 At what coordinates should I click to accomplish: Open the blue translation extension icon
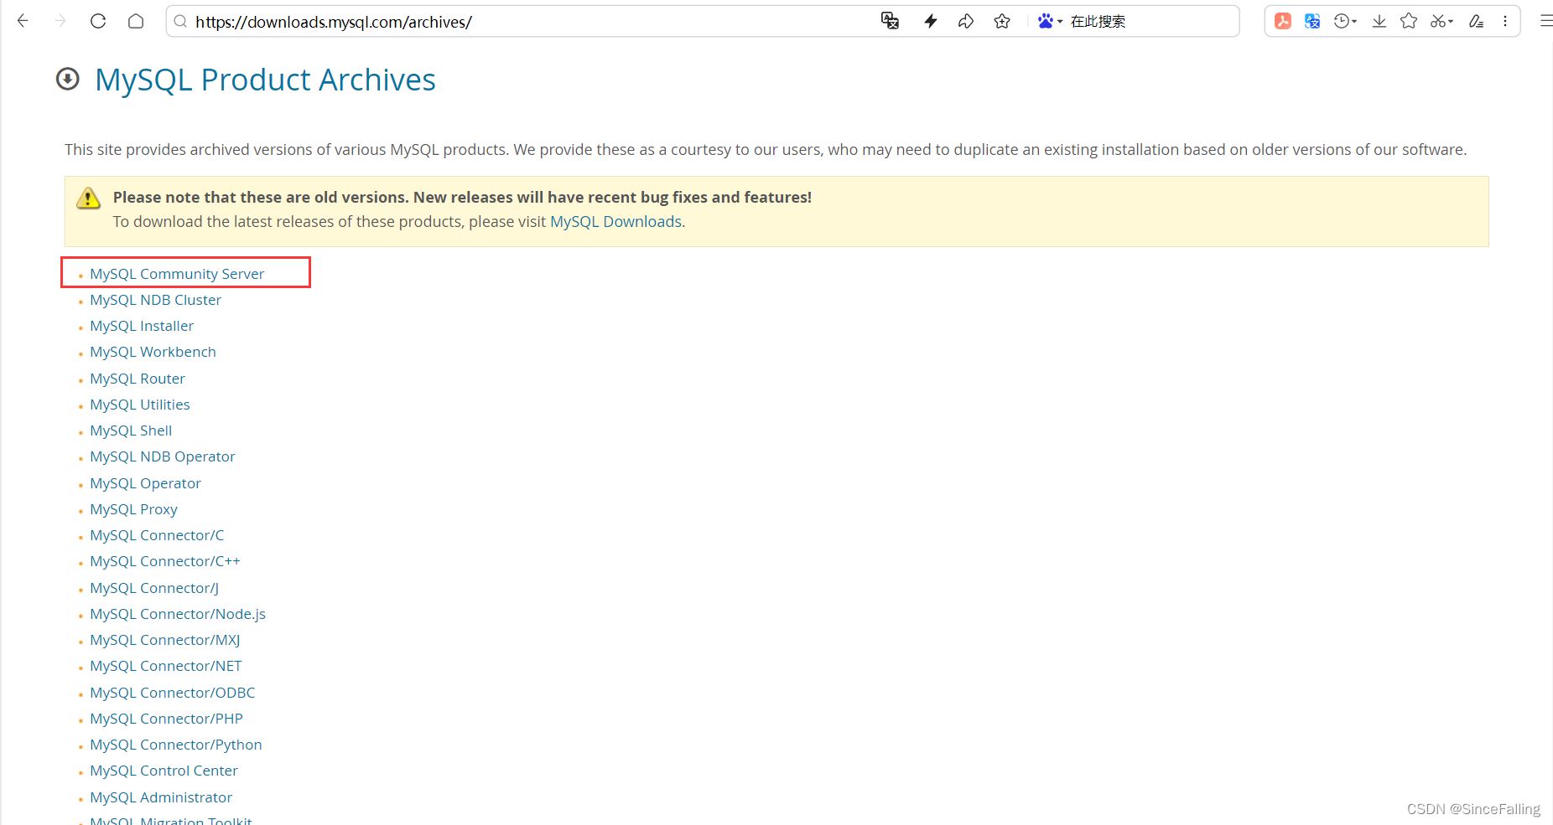pos(1312,21)
